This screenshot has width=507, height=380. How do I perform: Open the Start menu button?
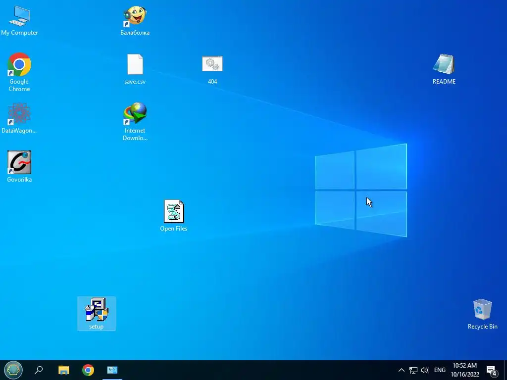click(x=13, y=370)
